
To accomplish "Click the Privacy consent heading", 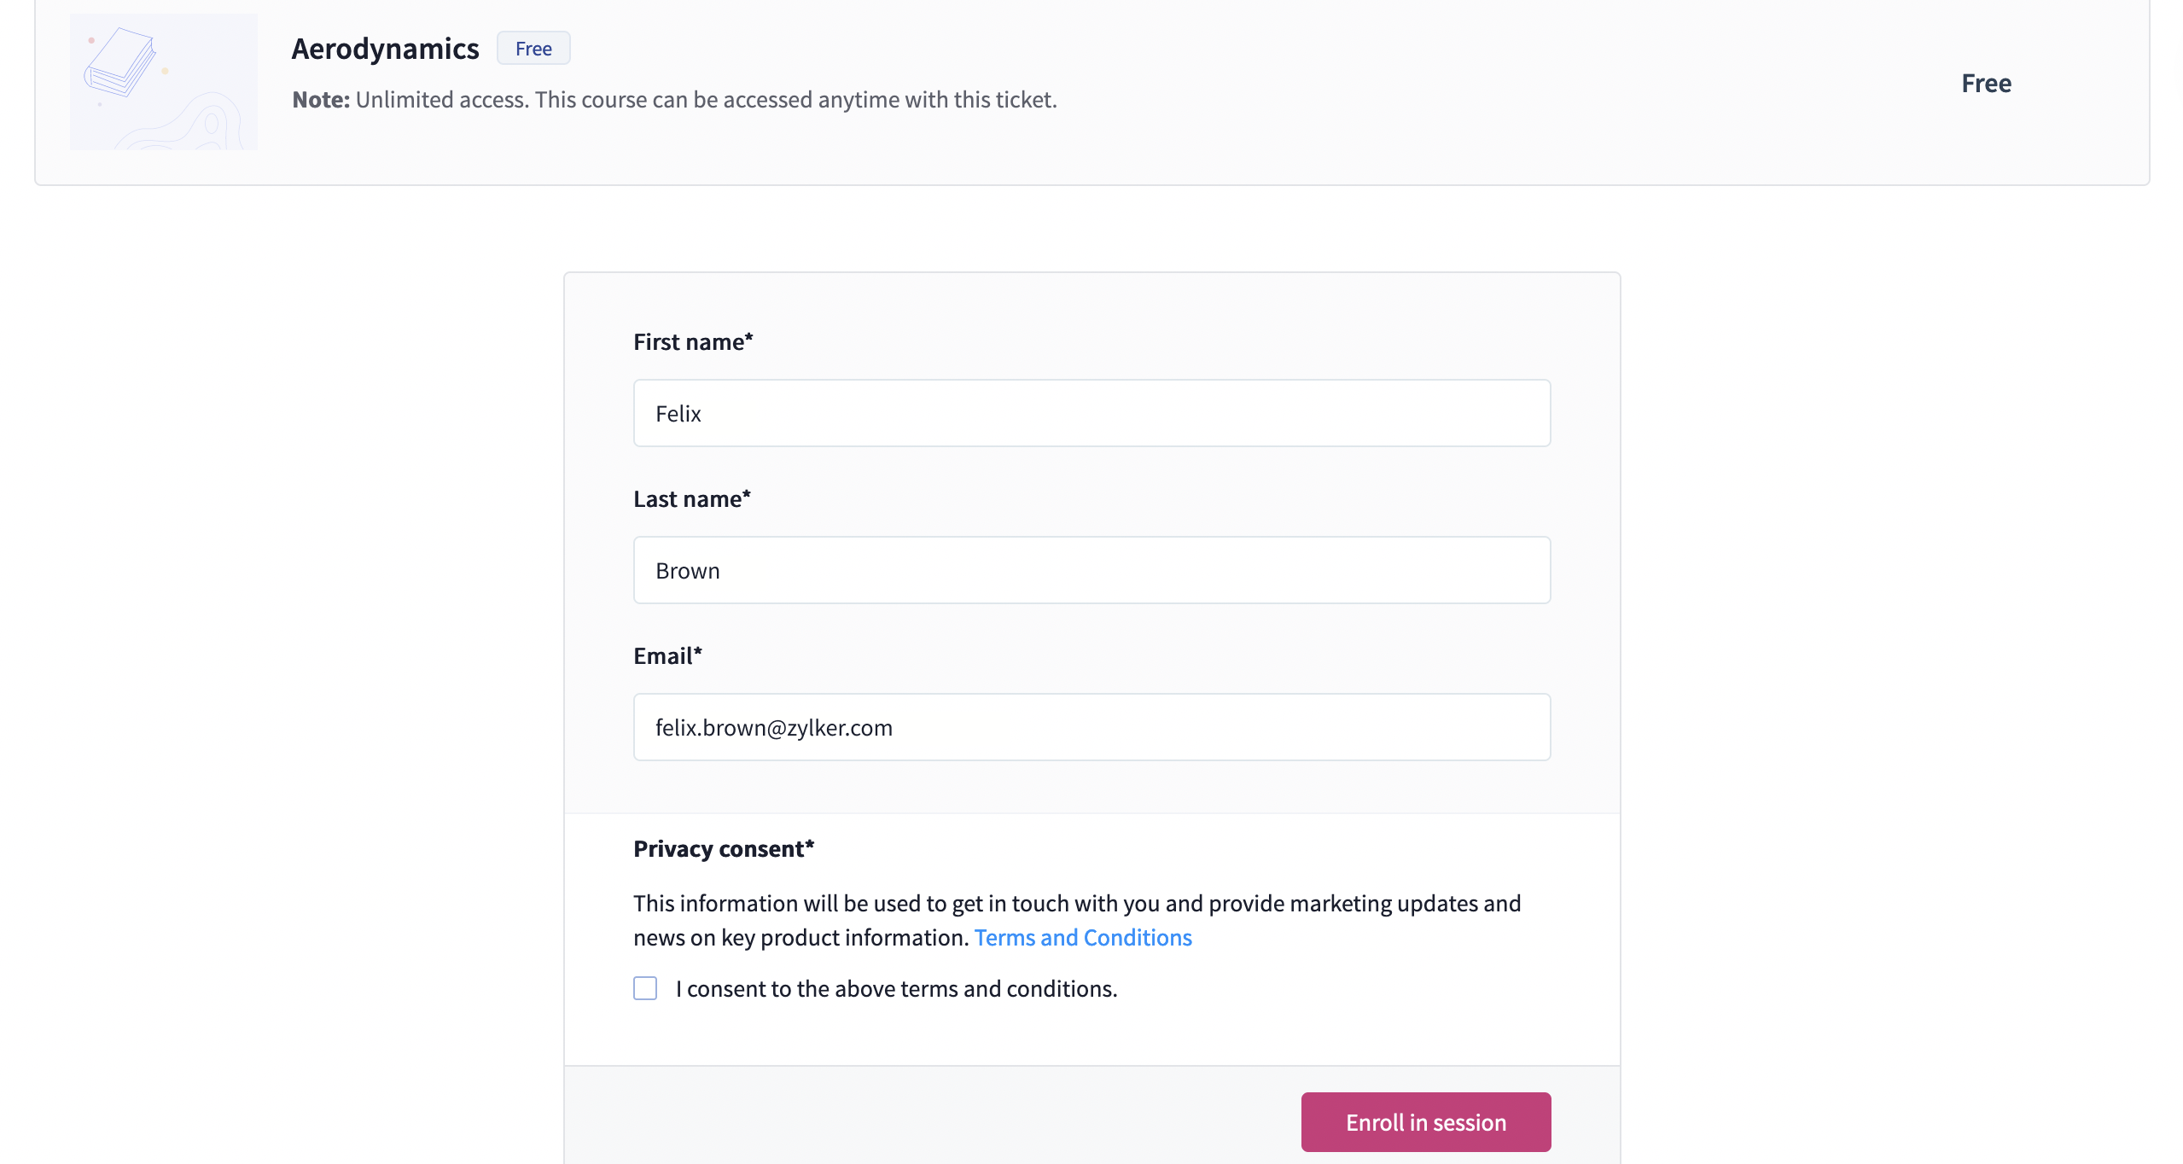I will point(724,848).
